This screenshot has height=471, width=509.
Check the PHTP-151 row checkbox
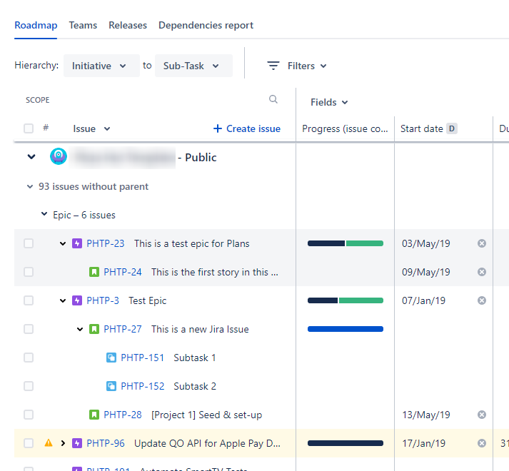point(29,358)
